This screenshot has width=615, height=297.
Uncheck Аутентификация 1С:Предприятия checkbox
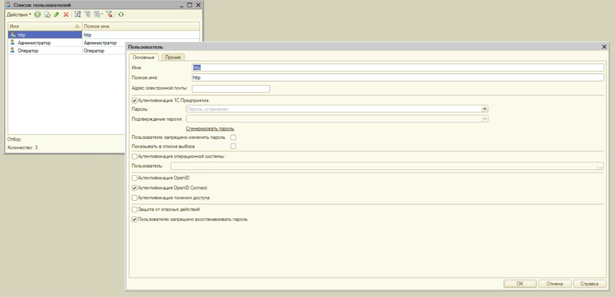click(135, 100)
